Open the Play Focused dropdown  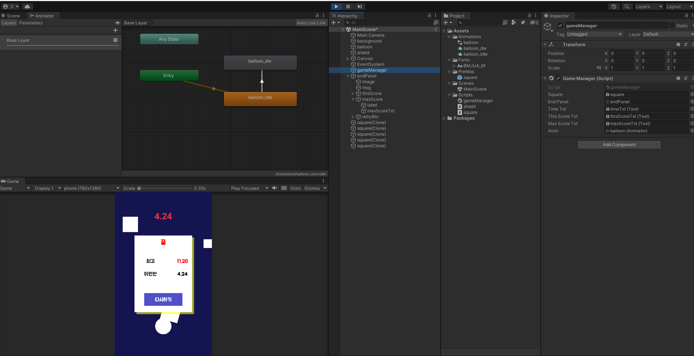(249, 188)
